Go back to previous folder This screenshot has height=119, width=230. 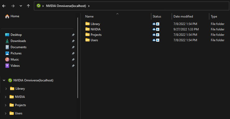4,6
